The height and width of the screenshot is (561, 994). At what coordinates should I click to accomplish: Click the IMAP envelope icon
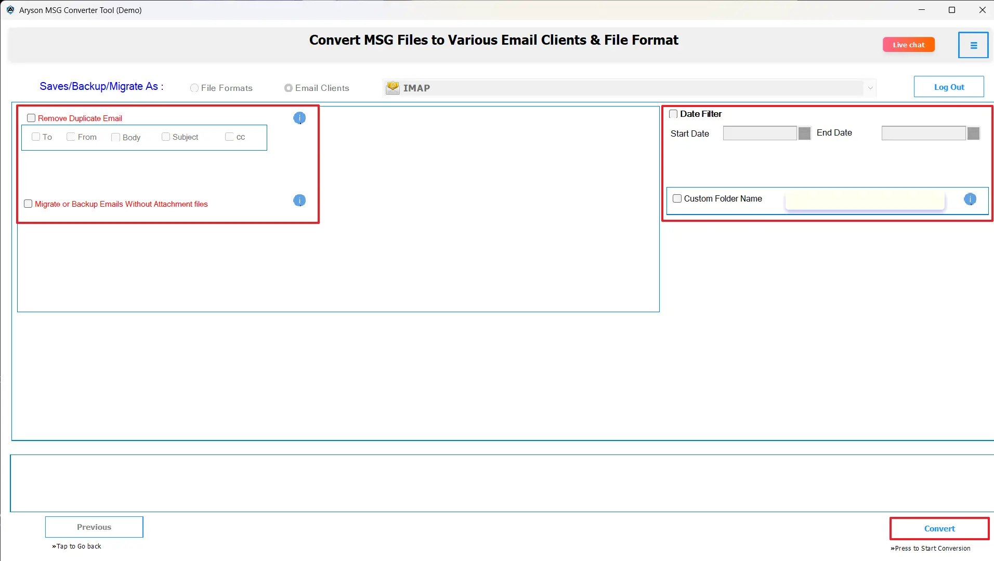click(x=392, y=87)
